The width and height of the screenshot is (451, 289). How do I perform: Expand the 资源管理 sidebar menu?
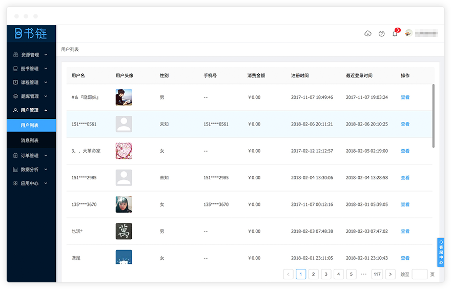point(31,55)
